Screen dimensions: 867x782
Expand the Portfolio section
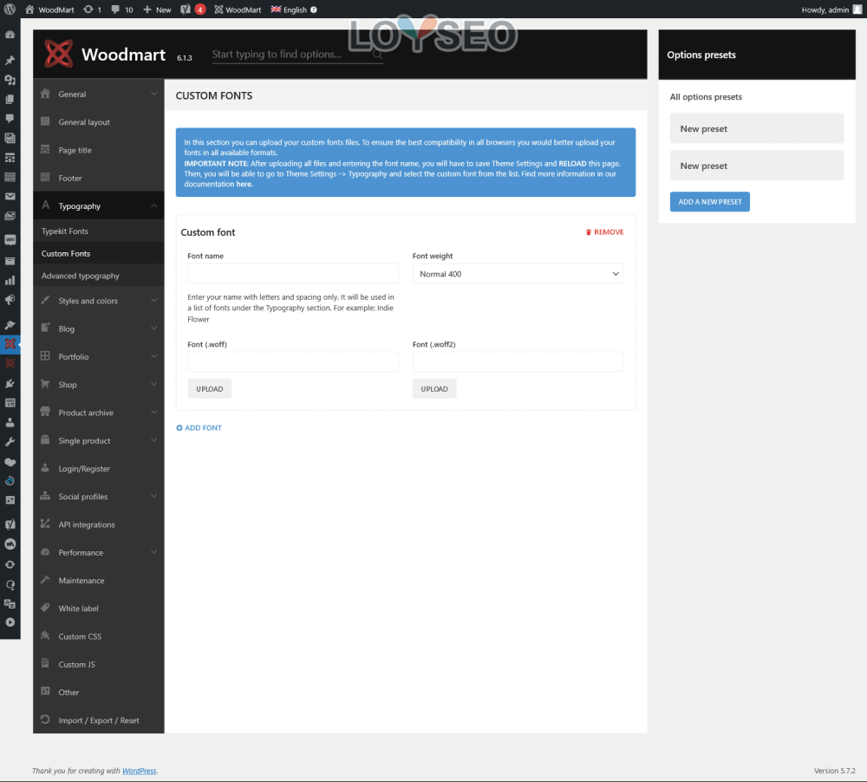99,356
